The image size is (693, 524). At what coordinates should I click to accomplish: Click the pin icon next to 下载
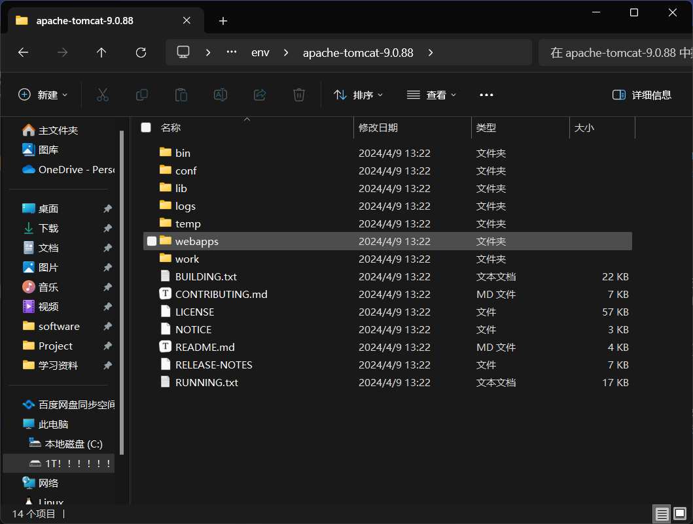pyautogui.click(x=107, y=228)
